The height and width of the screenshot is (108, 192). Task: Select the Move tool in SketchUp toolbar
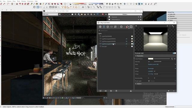[x=22, y=4]
